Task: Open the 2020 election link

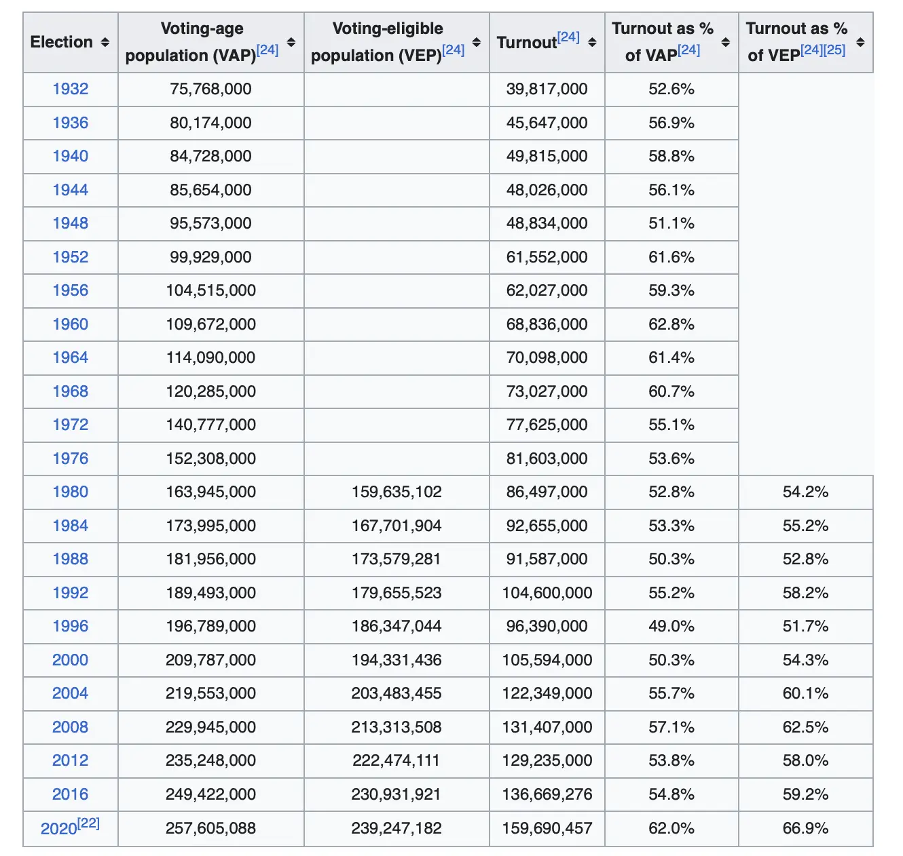Action: tap(58, 829)
